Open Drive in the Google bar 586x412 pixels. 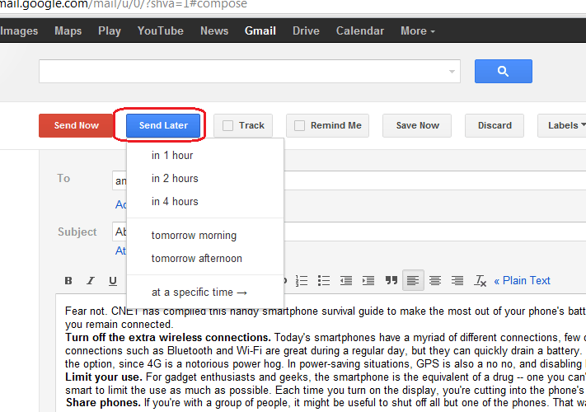pyautogui.click(x=306, y=30)
